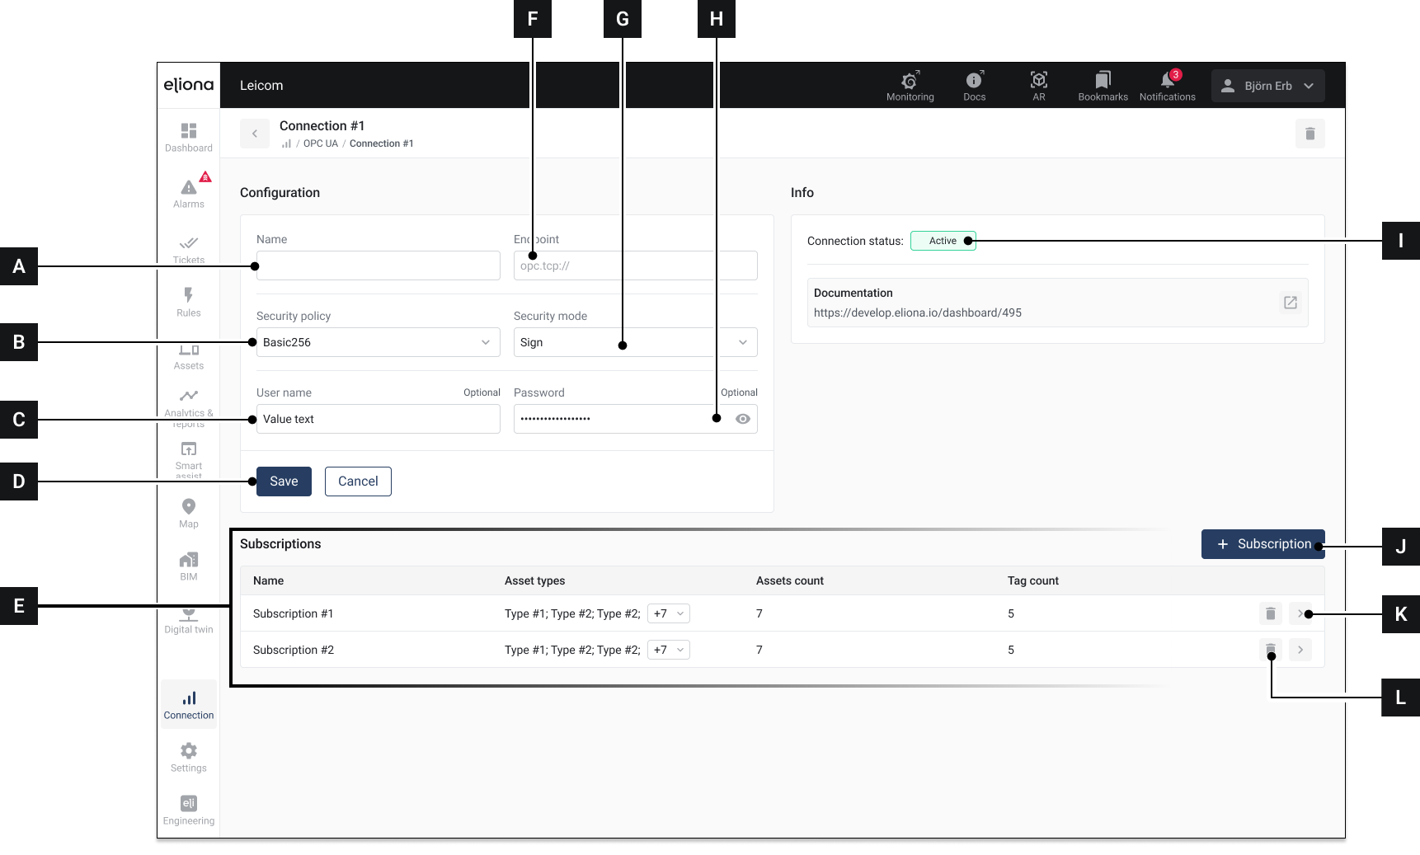The width and height of the screenshot is (1420, 855).
Task: Click the Save button
Action: (284, 482)
